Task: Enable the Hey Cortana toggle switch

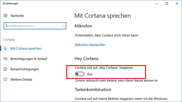Action: pos(80,74)
